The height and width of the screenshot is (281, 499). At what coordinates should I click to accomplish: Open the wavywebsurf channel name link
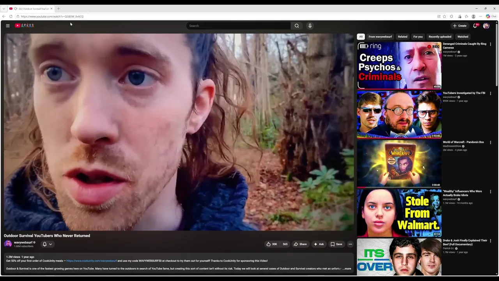pos(23,242)
